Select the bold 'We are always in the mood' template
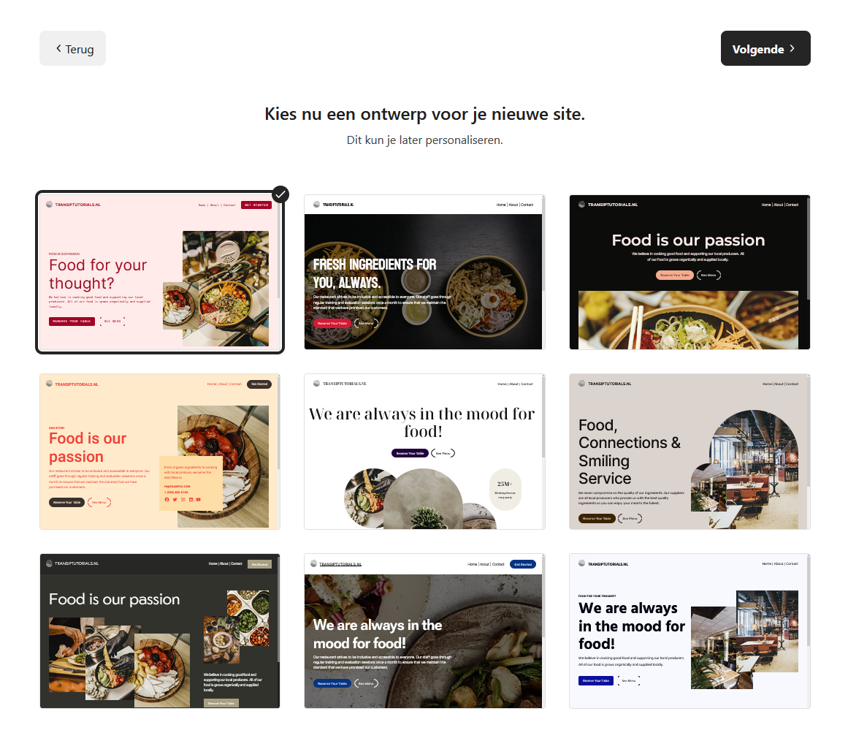The height and width of the screenshot is (741, 848). pos(690,631)
